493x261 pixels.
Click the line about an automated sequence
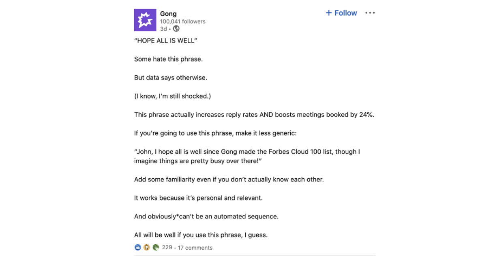[x=206, y=216]
